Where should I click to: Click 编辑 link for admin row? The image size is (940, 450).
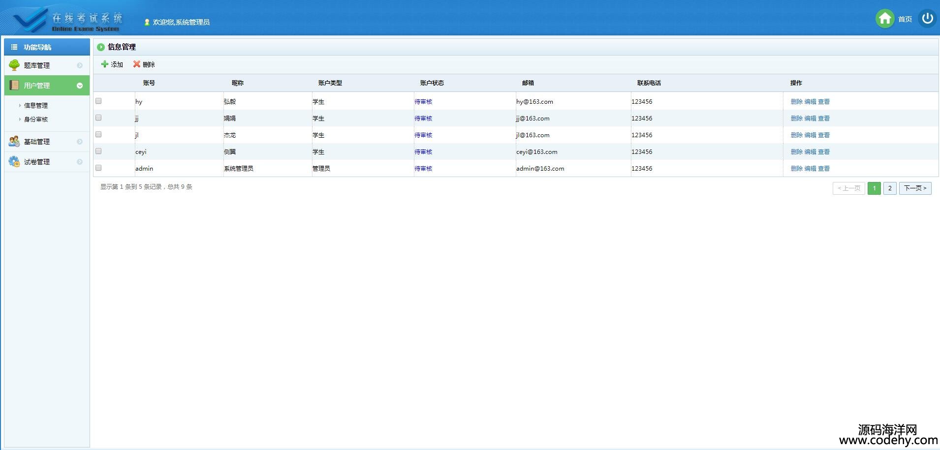coord(810,169)
